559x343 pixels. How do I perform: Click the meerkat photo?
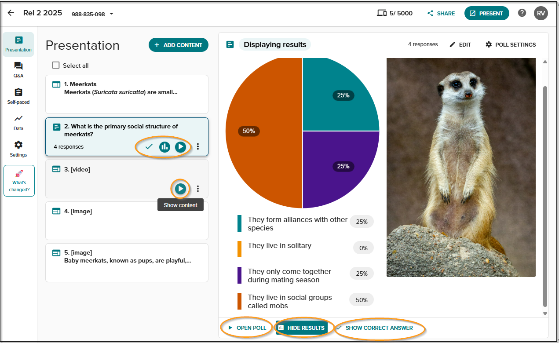pyautogui.click(x=461, y=168)
